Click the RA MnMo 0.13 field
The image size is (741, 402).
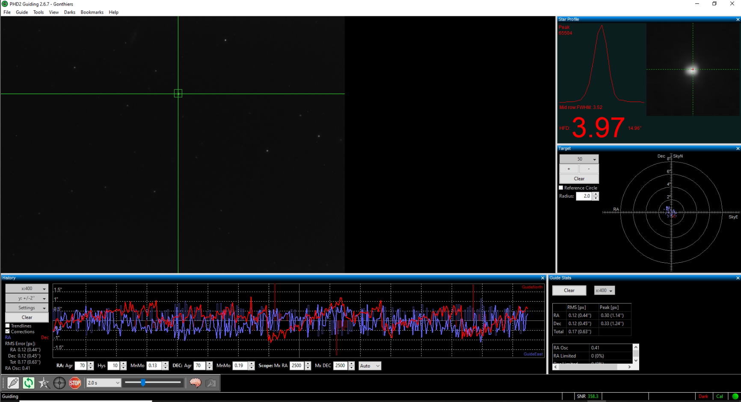pos(154,366)
